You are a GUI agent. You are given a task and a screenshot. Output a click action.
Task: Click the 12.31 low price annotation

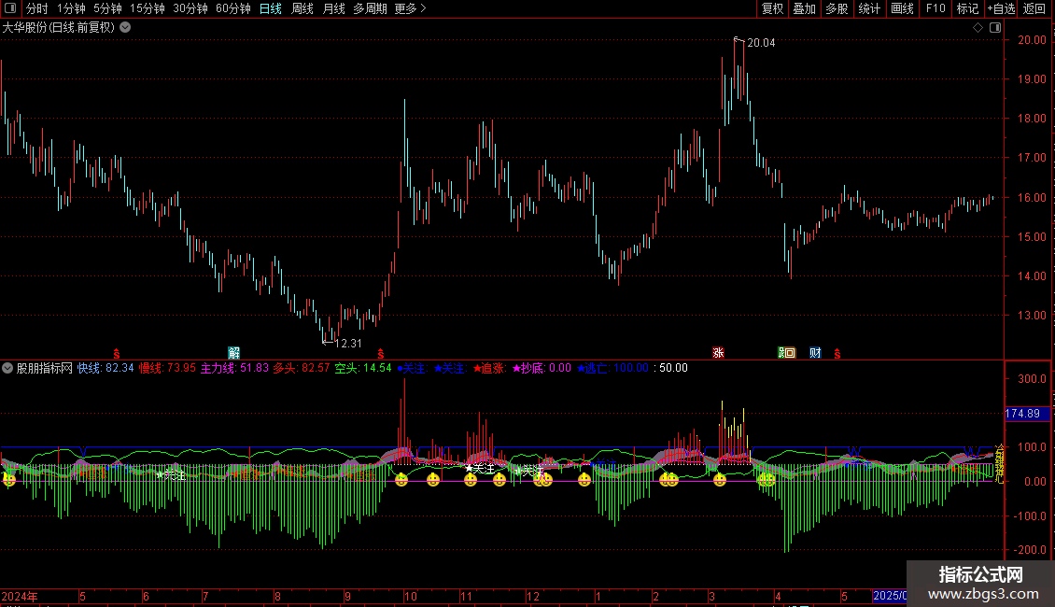pyautogui.click(x=348, y=344)
